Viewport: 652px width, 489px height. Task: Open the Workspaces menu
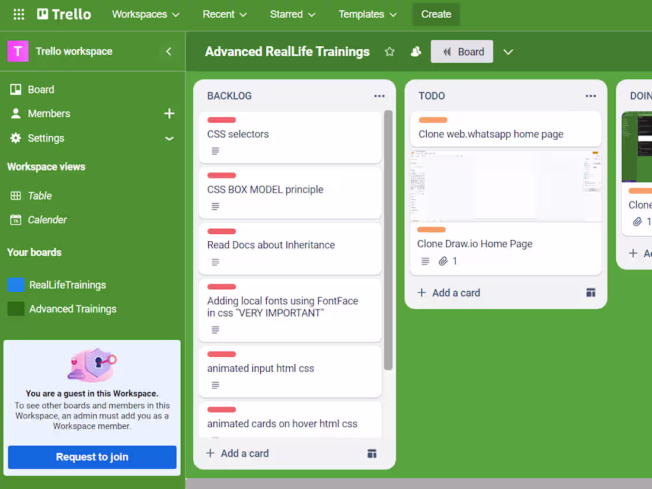pos(145,15)
